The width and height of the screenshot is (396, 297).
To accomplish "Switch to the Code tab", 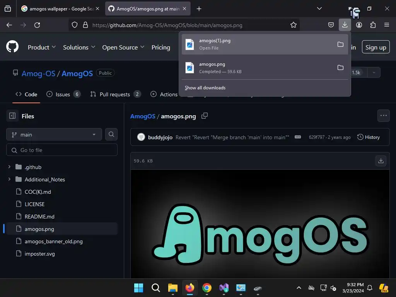I will (x=26, y=94).
